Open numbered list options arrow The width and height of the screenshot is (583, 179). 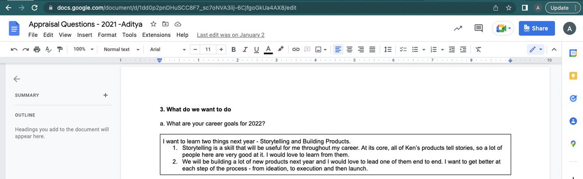[442, 49]
